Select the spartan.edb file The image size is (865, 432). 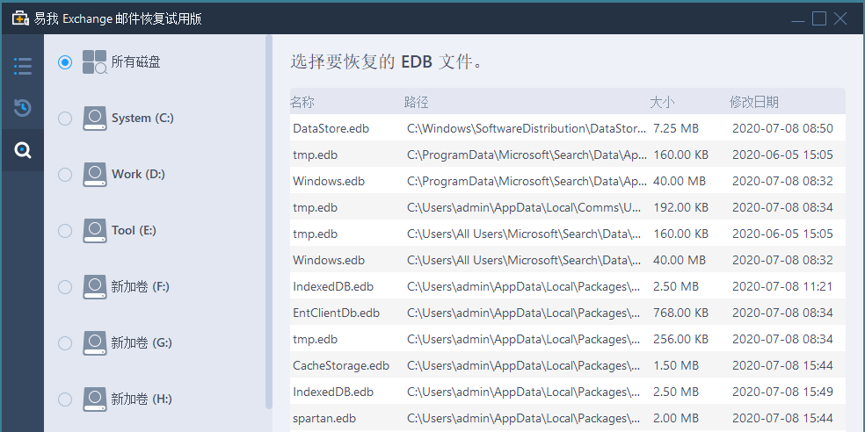568,419
